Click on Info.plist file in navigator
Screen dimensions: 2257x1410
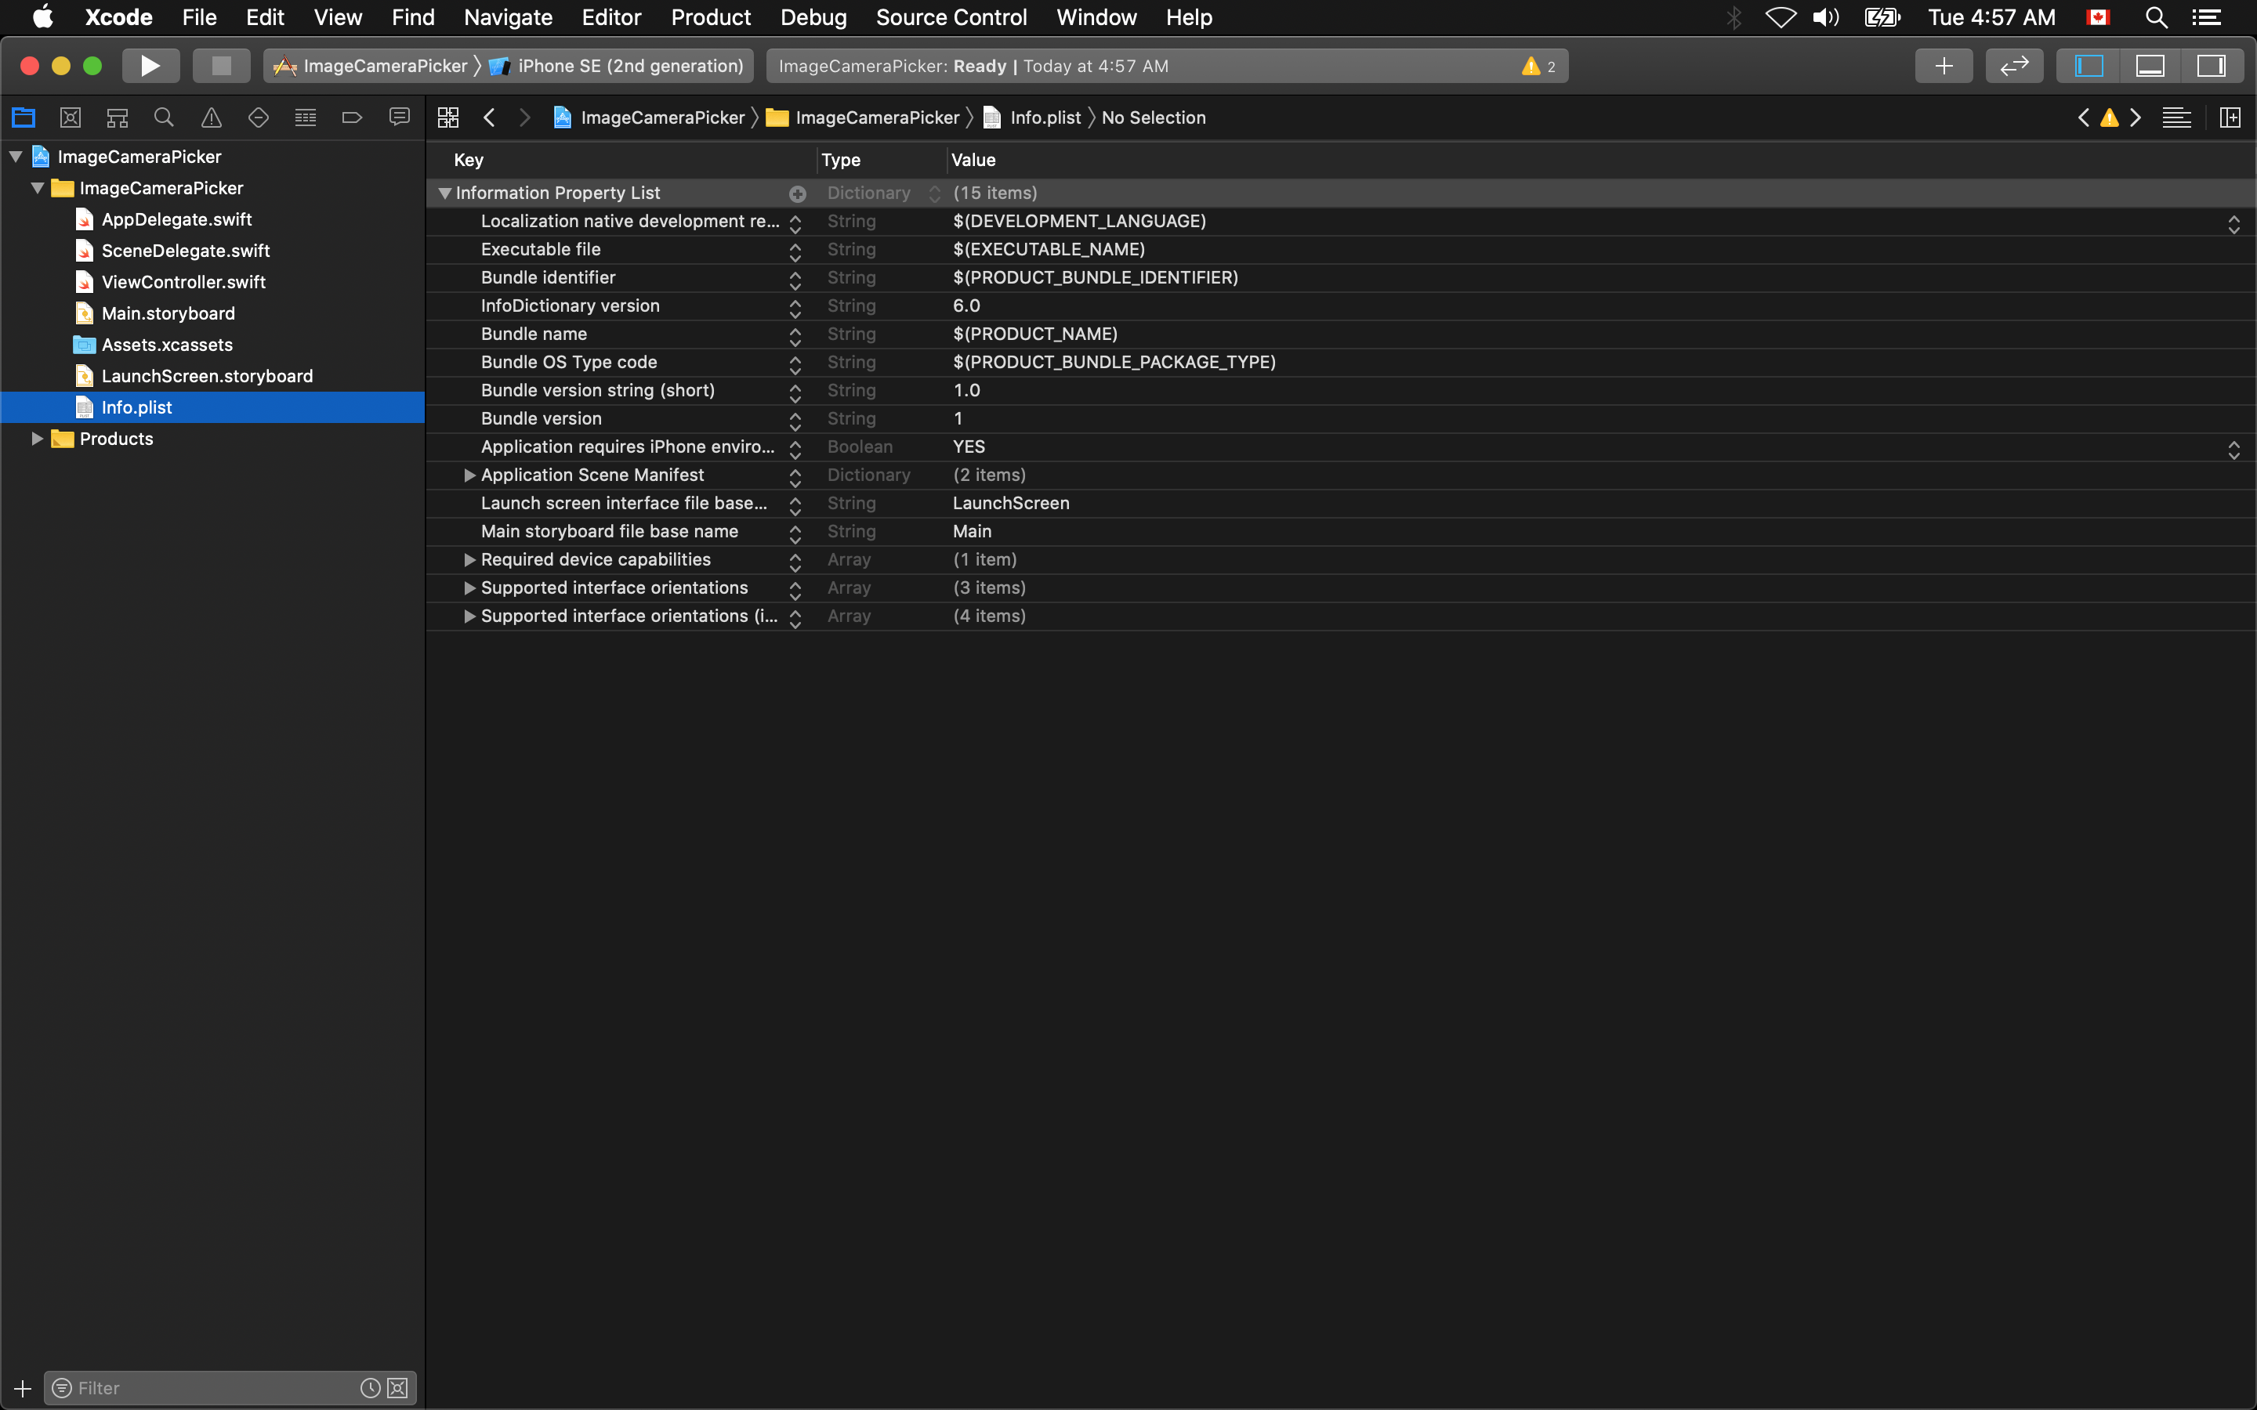tap(136, 406)
